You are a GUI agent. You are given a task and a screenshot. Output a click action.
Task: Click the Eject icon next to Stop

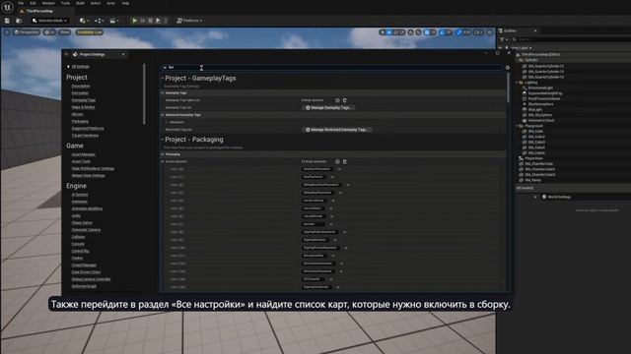[159, 21]
